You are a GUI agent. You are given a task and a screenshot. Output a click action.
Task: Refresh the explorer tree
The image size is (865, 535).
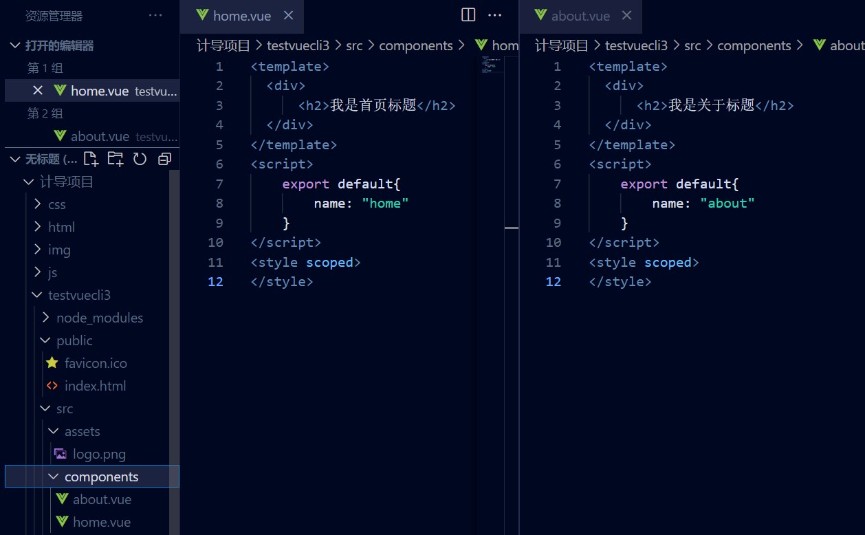140,159
